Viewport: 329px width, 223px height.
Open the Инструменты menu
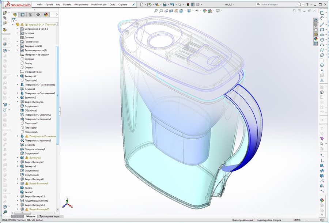[x=81, y=4]
